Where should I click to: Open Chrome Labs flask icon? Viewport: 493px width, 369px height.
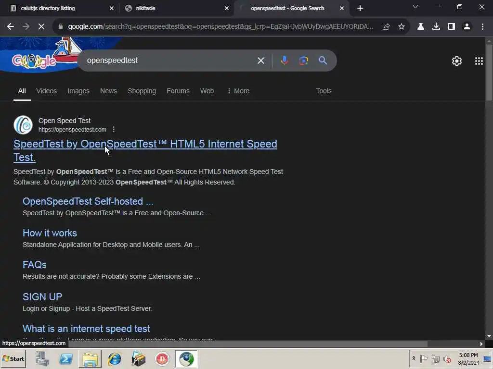[x=421, y=27]
